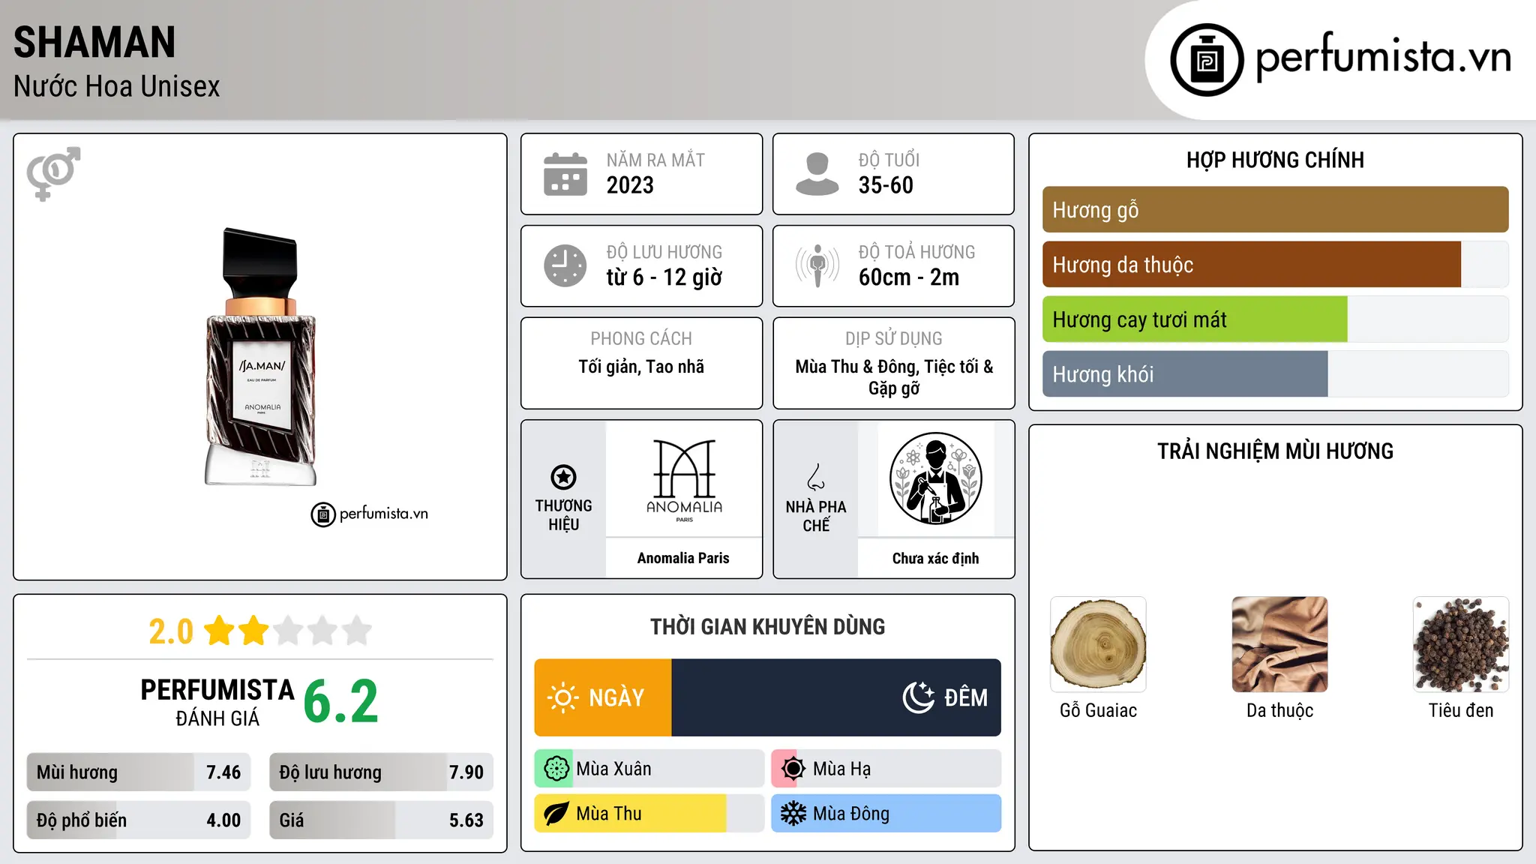1536x864 pixels.
Task: Click the Hương da thuộc accord bar
Action: click(x=1275, y=264)
